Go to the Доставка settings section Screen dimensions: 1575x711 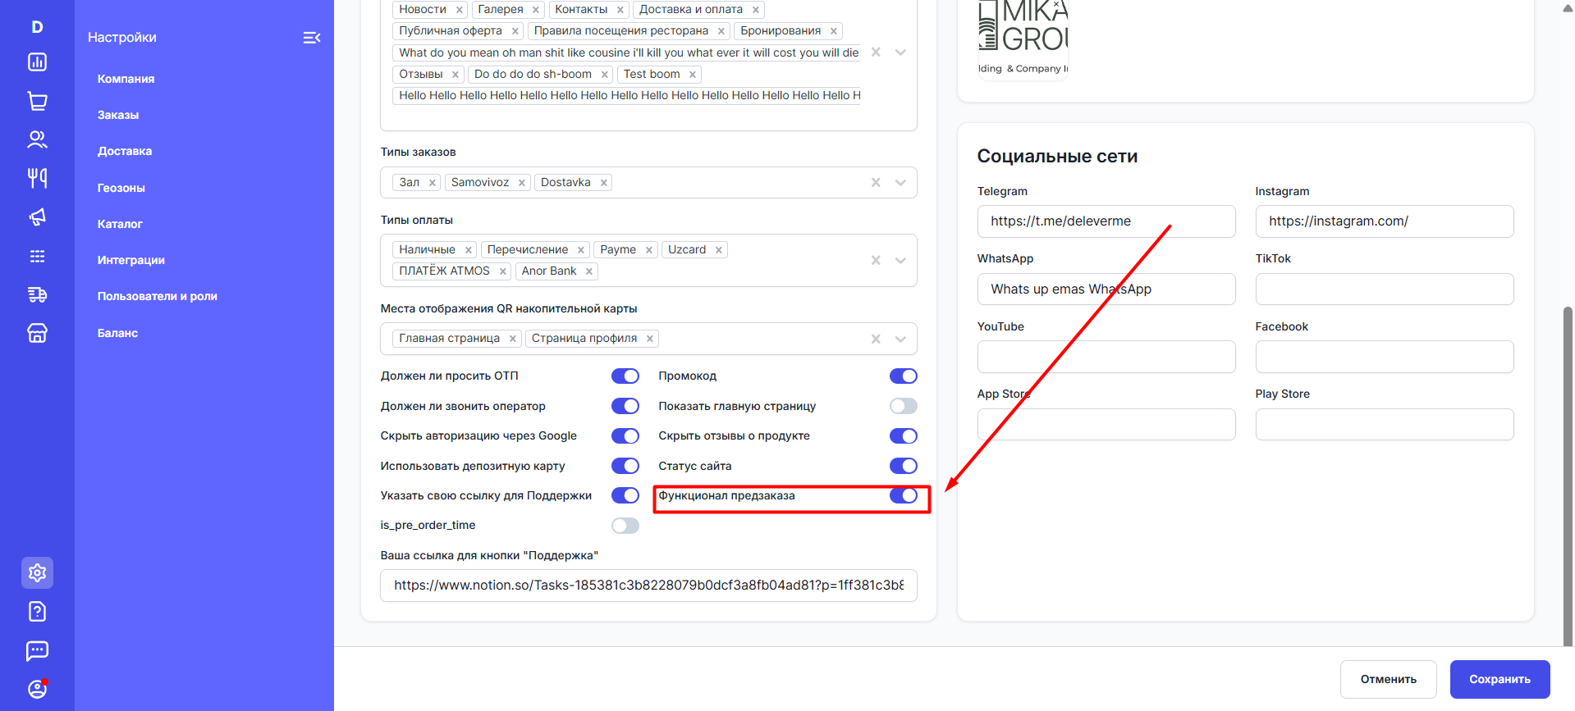[x=125, y=152]
